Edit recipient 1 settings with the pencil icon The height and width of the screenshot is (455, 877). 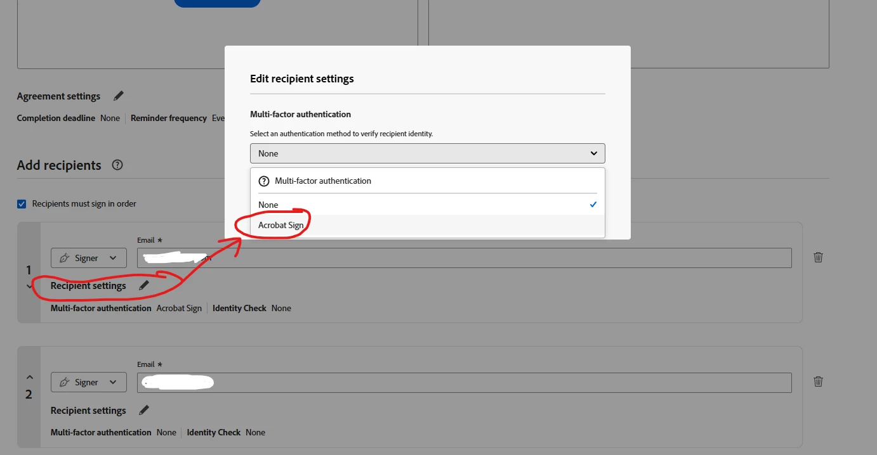[x=144, y=286]
